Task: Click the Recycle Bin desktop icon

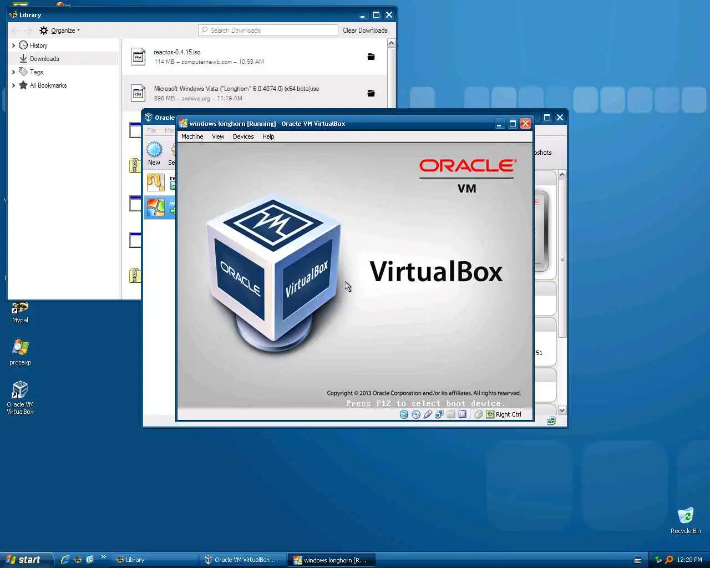Action: click(686, 520)
